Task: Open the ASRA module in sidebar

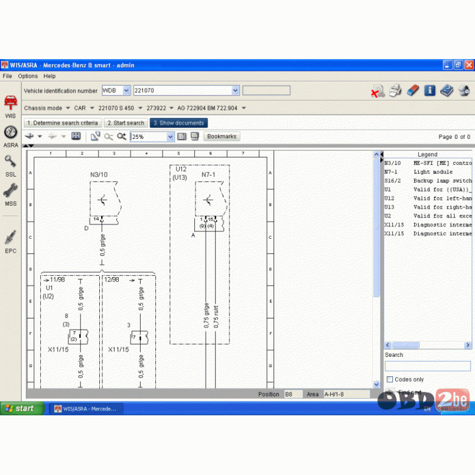Action: pyautogui.click(x=10, y=136)
